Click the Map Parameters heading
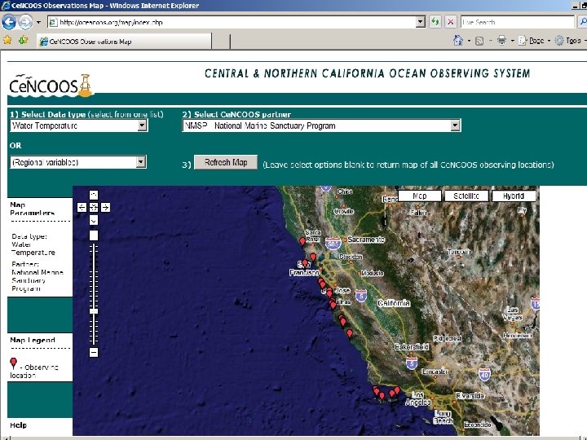Viewport: 587px width, 440px height. pyautogui.click(x=32, y=209)
